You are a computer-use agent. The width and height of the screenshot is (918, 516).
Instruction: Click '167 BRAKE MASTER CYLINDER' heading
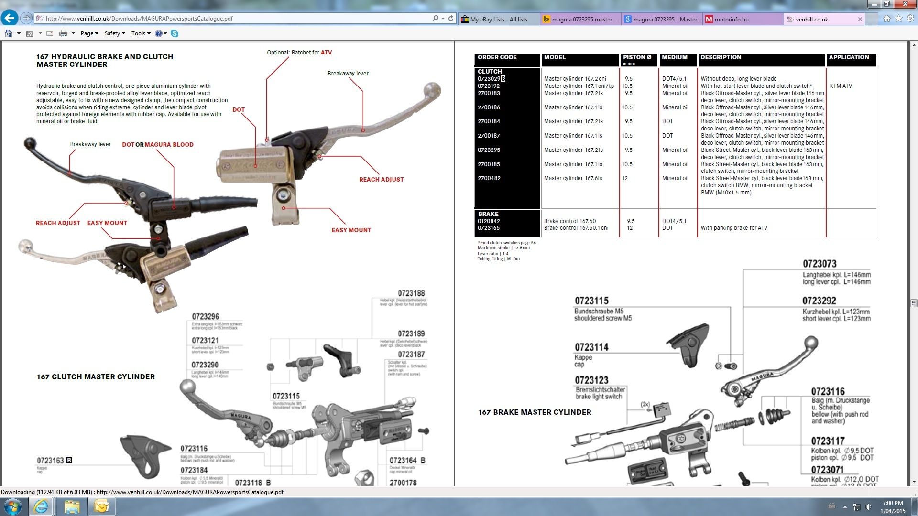tap(535, 412)
